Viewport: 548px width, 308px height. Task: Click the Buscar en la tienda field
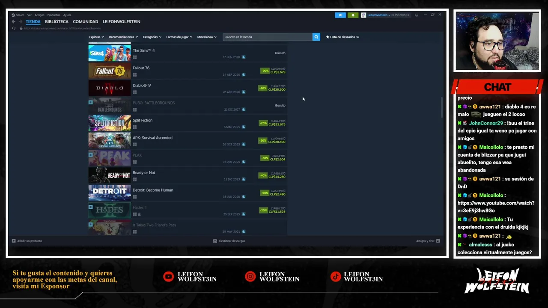click(268, 37)
